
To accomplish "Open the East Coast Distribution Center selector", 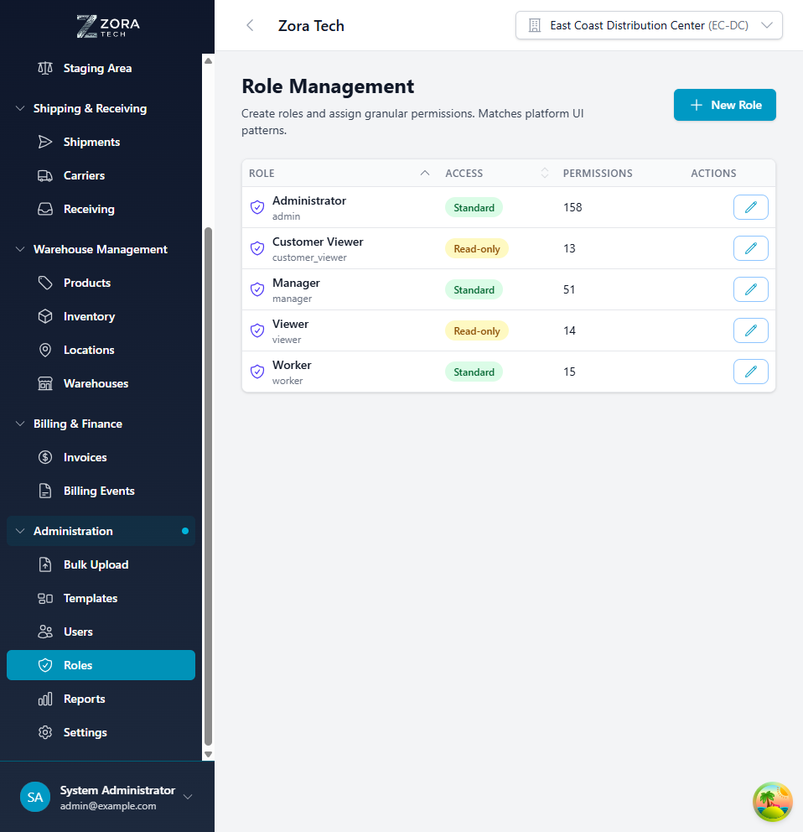I will [x=648, y=25].
